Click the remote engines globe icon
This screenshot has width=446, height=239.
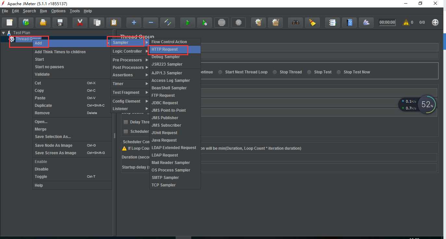(x=435, y=22)
